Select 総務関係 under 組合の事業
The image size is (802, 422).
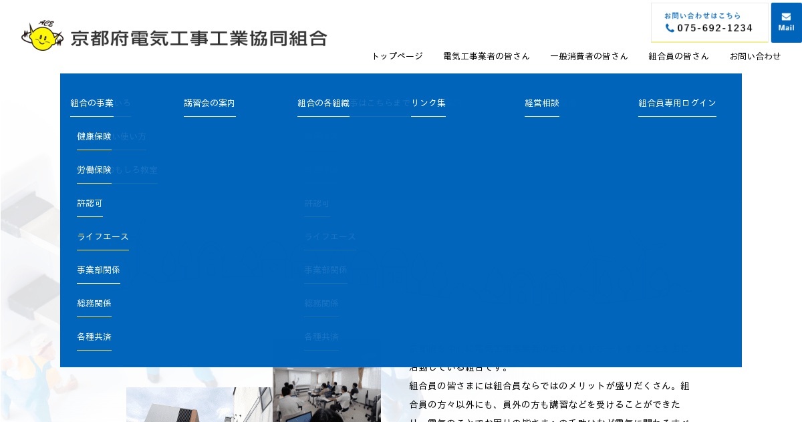tap(94, 303)
